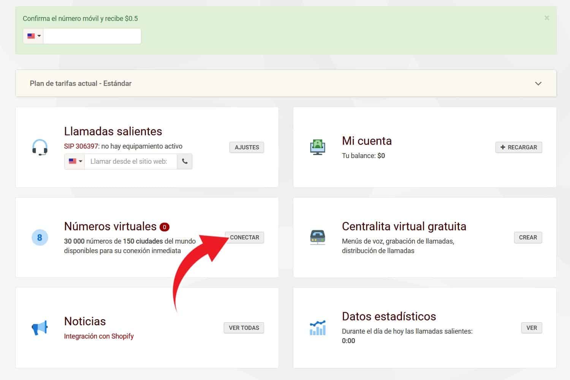Open the Integración con Shopify link
Viewport: 570px width, 380px height.
pyautogui.click(x=99, y=336)
